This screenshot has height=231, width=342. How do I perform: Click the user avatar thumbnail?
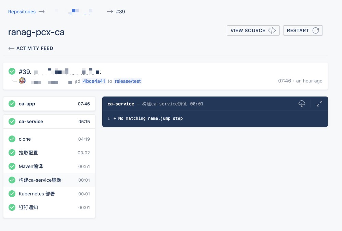click(x=22, y=80)
